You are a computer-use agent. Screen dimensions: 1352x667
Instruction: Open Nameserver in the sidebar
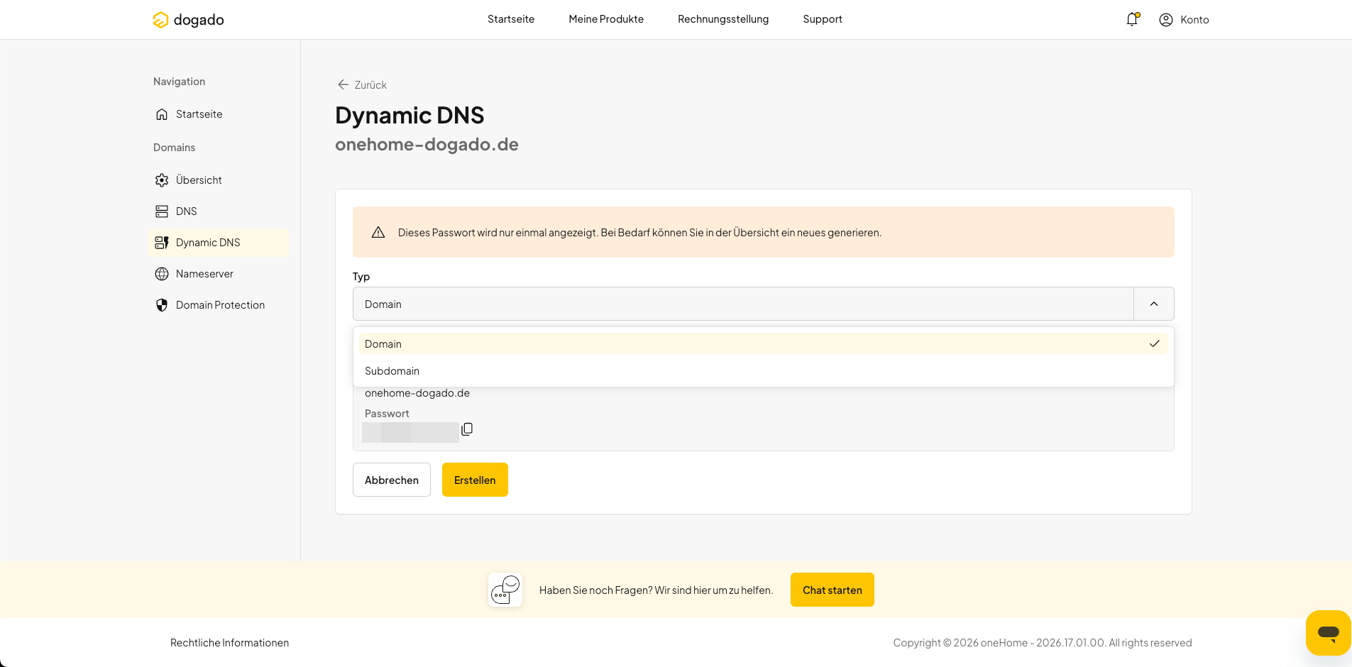tap(204, 274)
